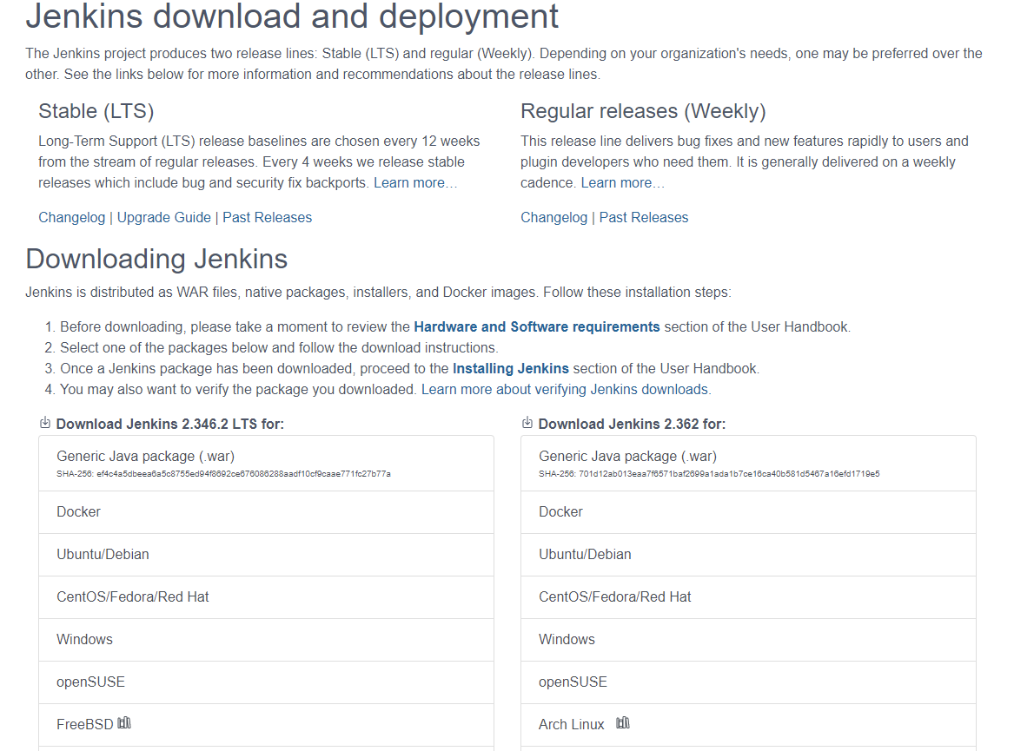1034x751 pixels.
Task: Open Hardware and Software requirements link
Action: (537, 326)
